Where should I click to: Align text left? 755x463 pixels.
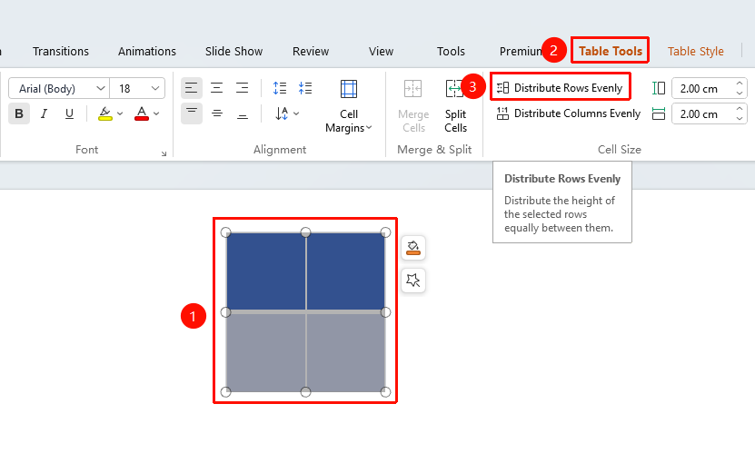click(x=191, y=88)
